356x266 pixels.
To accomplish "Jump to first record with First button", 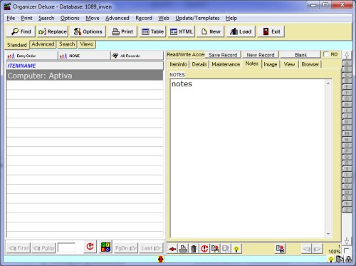I will 19,248.
